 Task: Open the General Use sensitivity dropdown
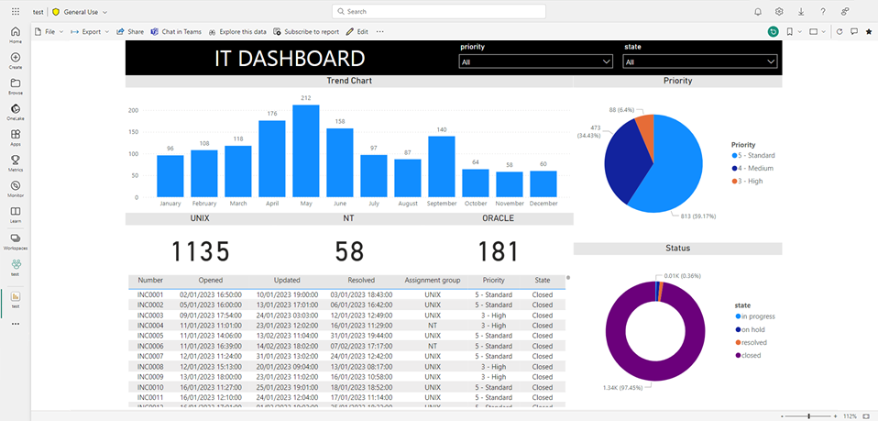click(81, 12)
